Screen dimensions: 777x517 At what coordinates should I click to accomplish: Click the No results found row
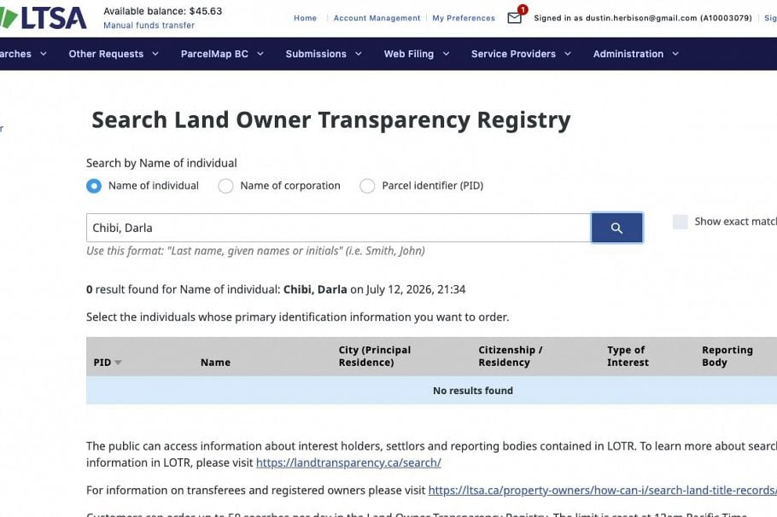(431, 390)
